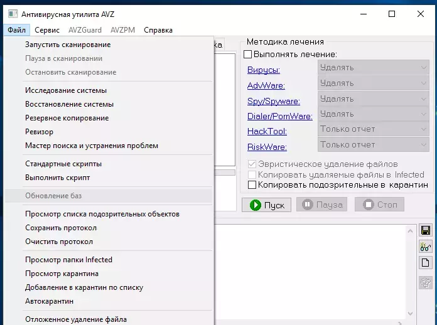Choose Восстановление системы from the menu
Viewport: 437px width, 325px height.
click(x=109, y=104)
